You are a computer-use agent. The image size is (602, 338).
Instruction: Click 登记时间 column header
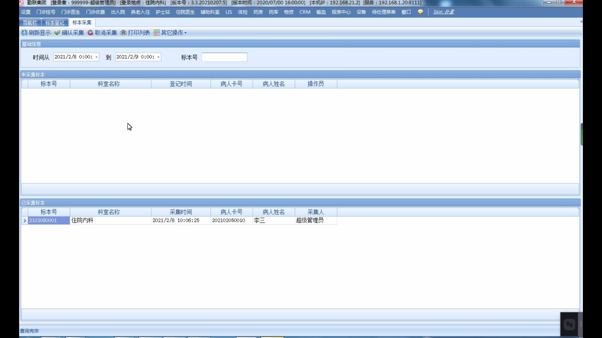181,84
